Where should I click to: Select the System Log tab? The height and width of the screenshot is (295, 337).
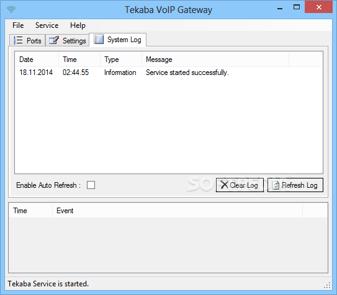[x=117, y=40]
